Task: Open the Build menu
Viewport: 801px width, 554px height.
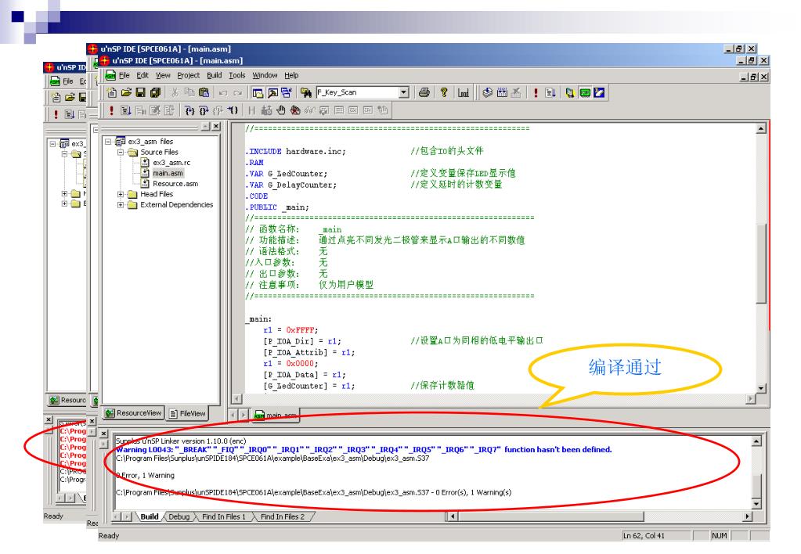Action: 214,75
